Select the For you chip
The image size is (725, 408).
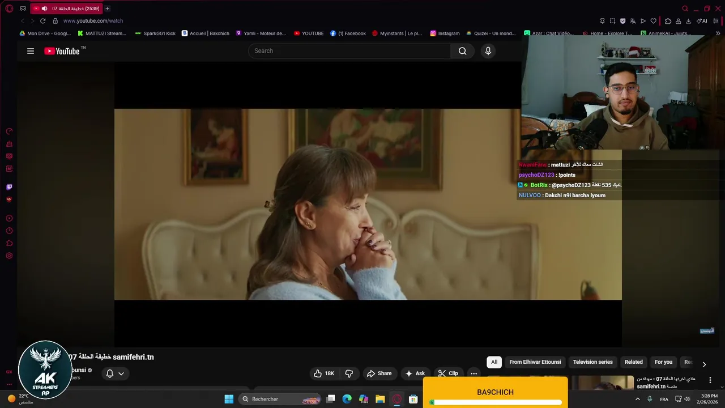pos(664,362)
